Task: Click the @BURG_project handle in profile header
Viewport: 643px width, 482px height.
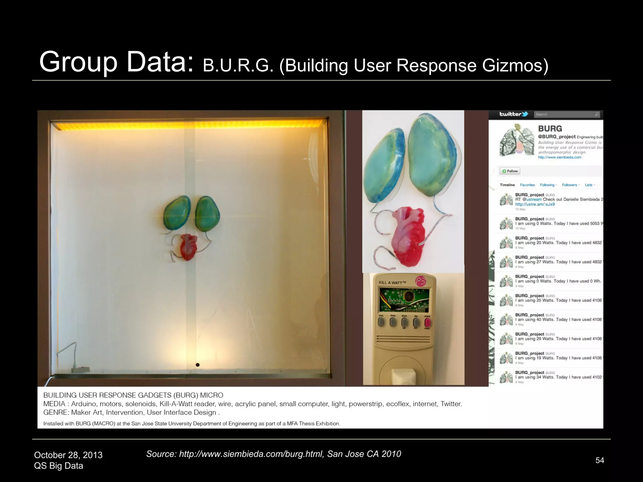Action: point(557,137)
